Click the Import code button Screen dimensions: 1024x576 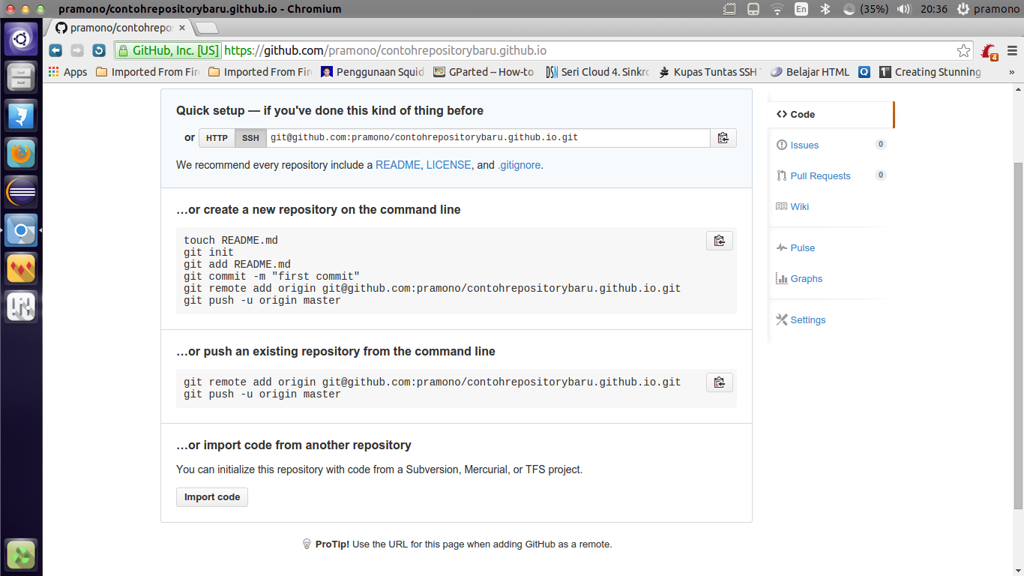212,497
